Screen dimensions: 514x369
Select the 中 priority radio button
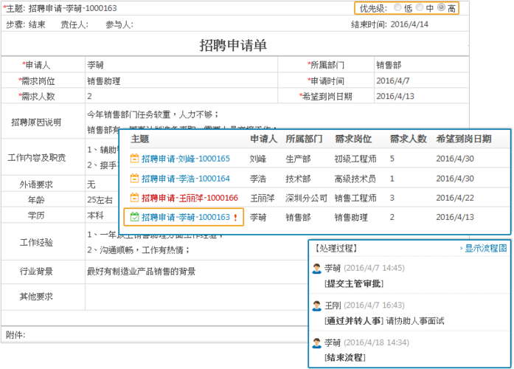click(x=420, y=8)
